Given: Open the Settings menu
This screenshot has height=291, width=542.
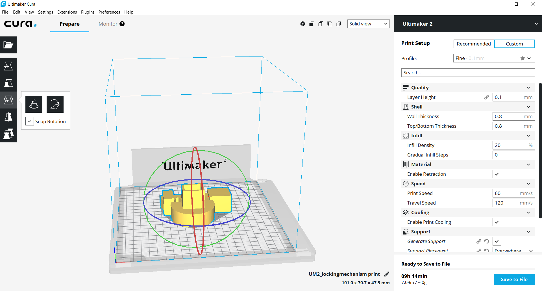Looking at the screenshot, I should coord(45,12).
